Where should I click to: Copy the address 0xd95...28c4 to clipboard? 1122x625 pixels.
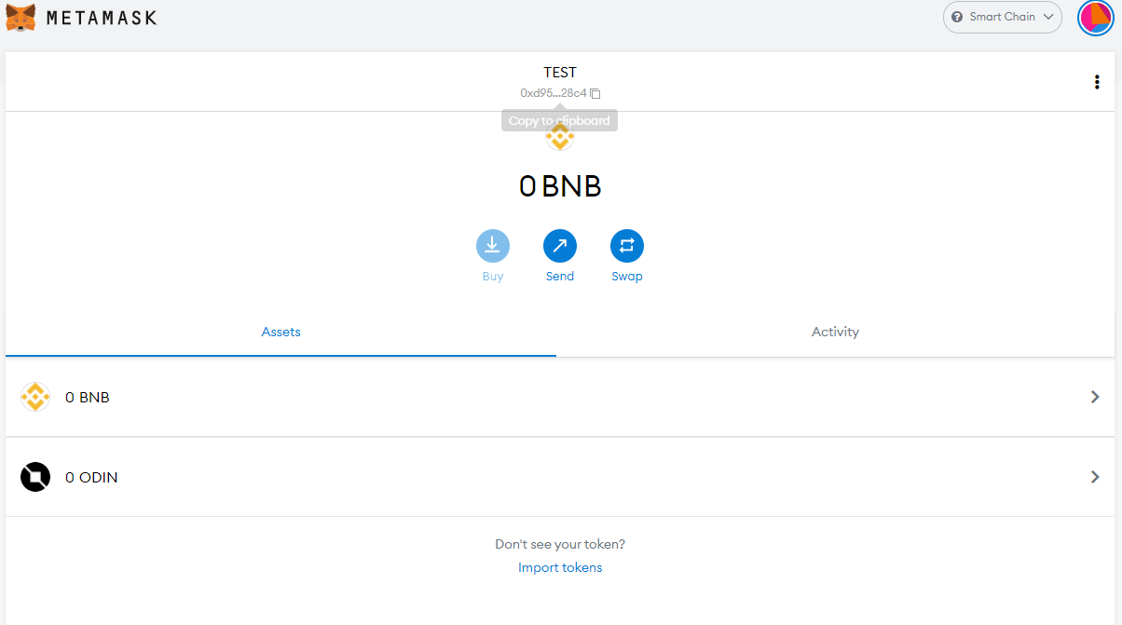560,93
